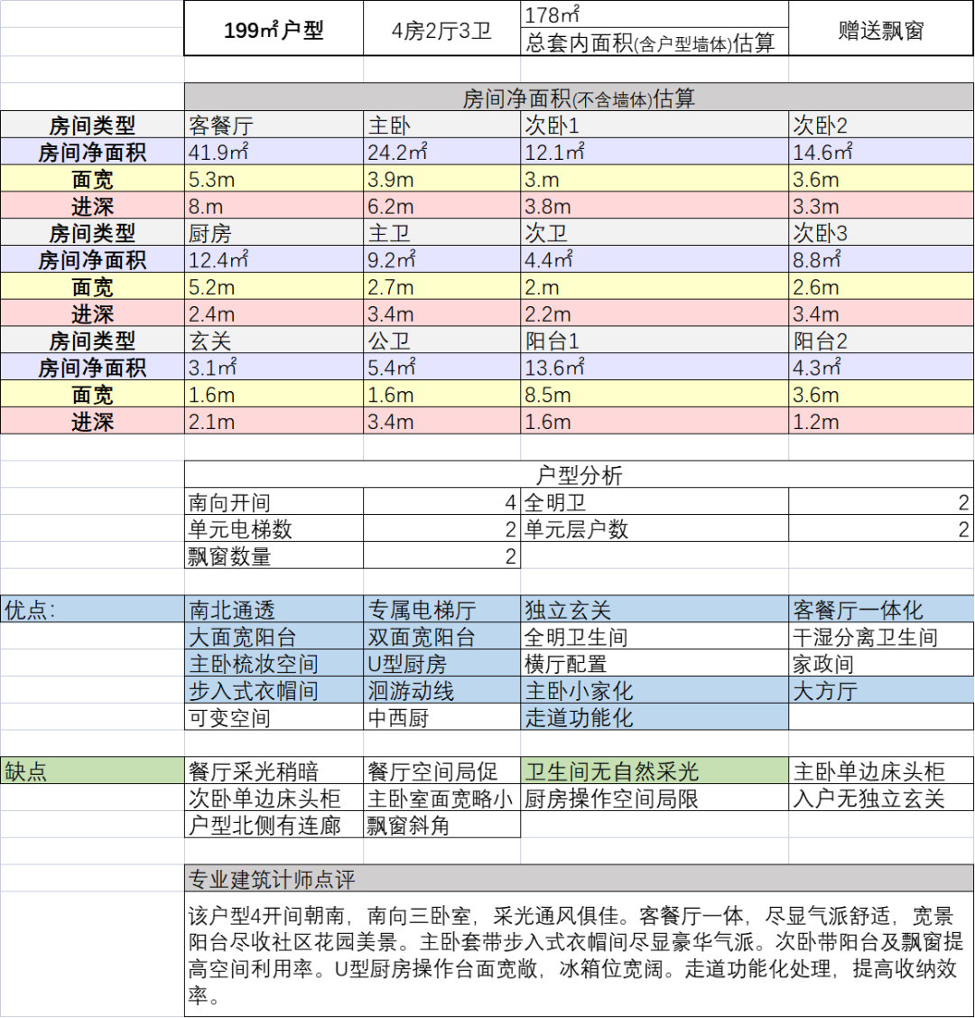The image size is (975, 1018).
Task: Select the '24.2㎡' area value
Action: pyautogui.click(x=441, y=152)
